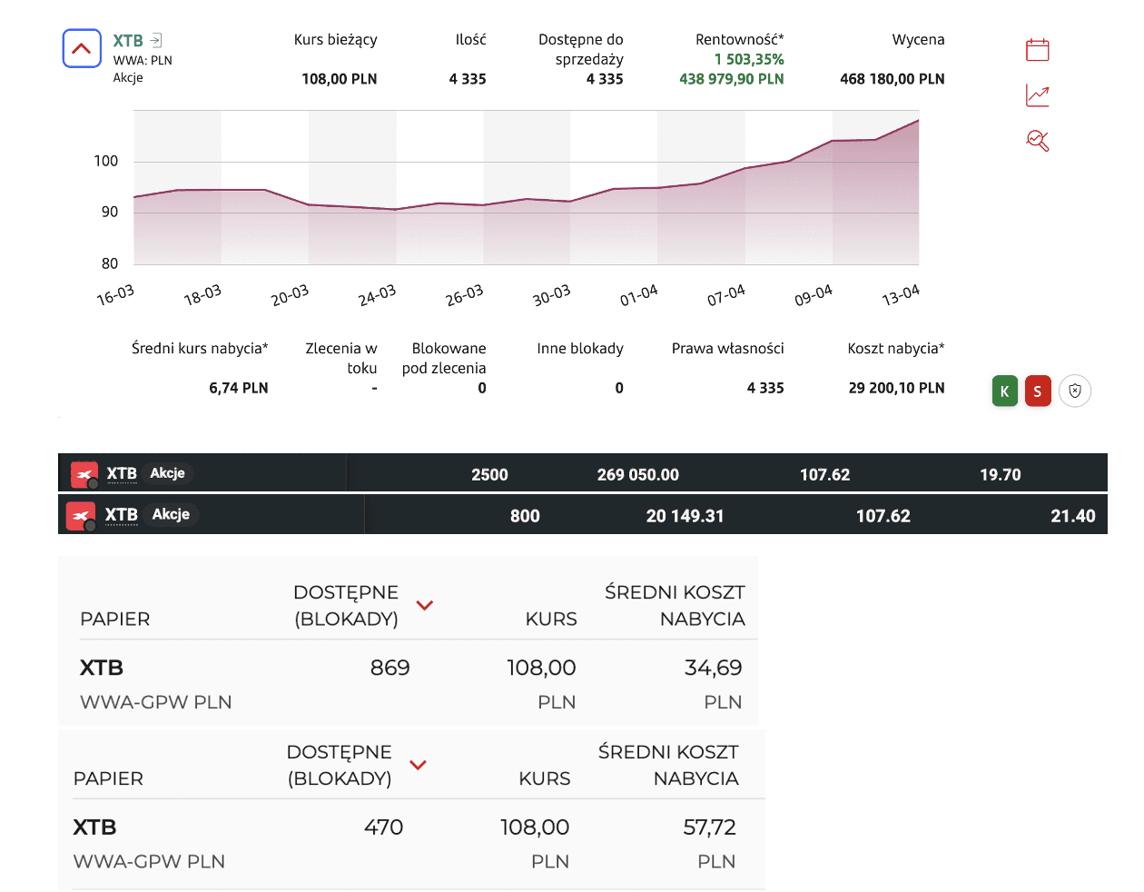Click the XTB logo in 2500 row
Image resolution: width=1144 pixels, height=892 pixels.
84,474
